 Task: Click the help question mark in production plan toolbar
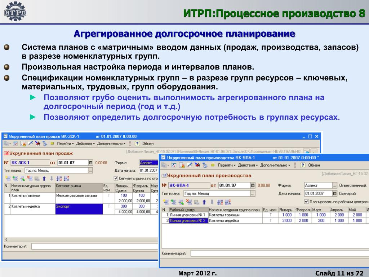click(303, 165)
